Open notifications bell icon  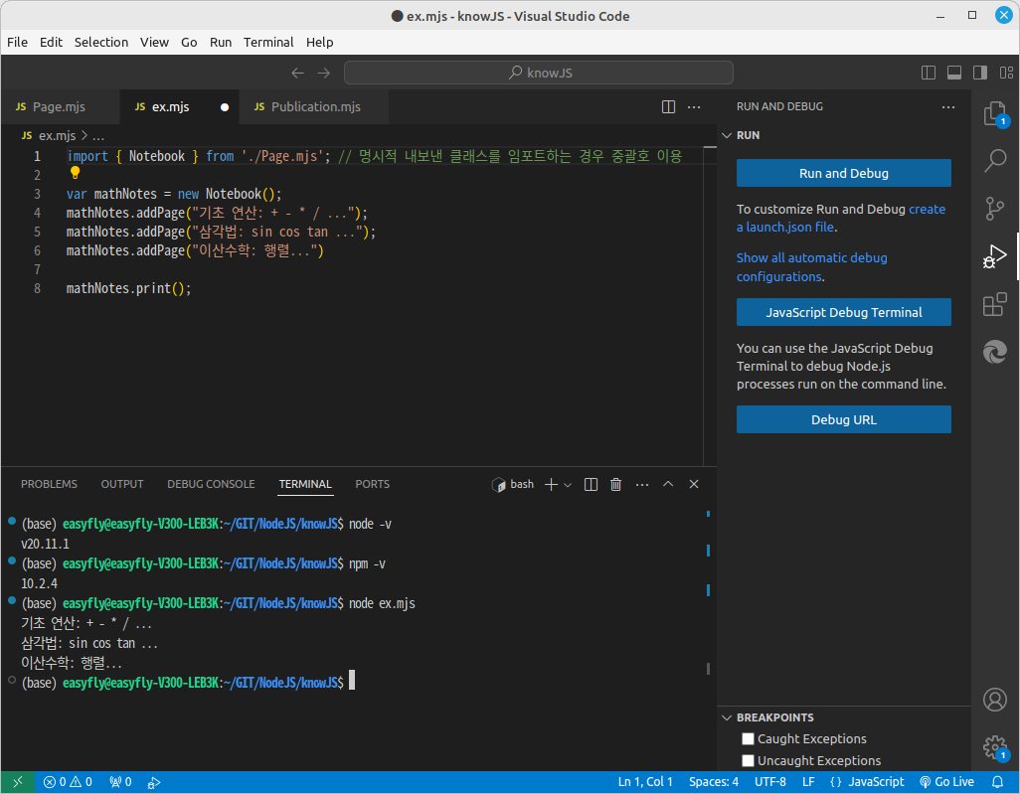997,782
